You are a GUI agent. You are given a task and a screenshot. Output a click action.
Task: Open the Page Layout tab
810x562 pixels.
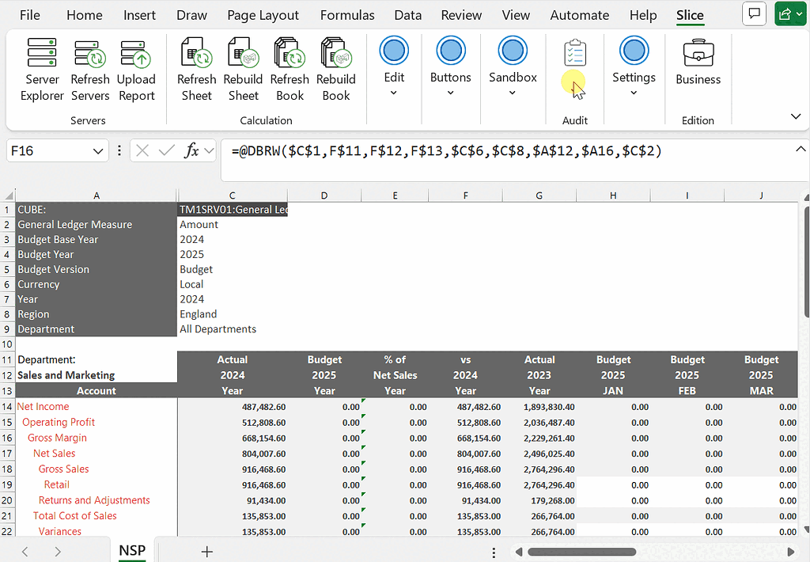[x=263, y=15]
